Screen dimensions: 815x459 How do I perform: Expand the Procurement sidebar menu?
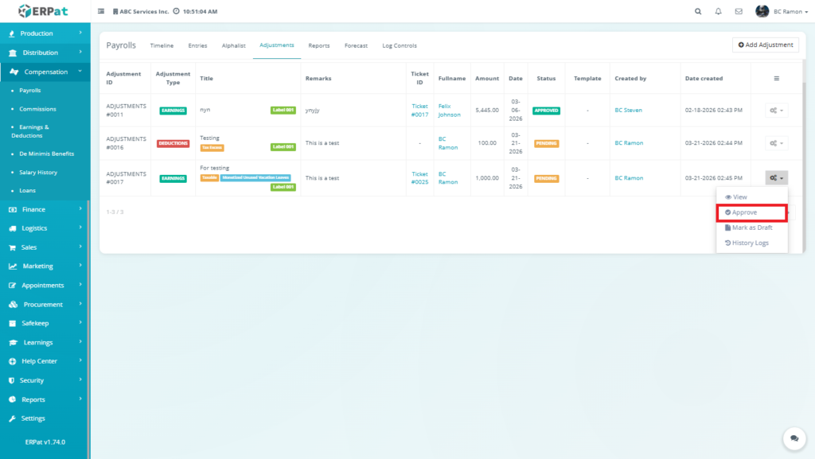(x=42, y=305)
